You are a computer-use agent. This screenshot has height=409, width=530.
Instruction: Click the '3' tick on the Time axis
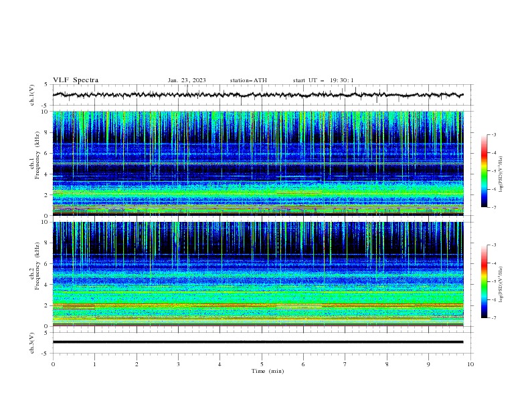coord(178,364)
